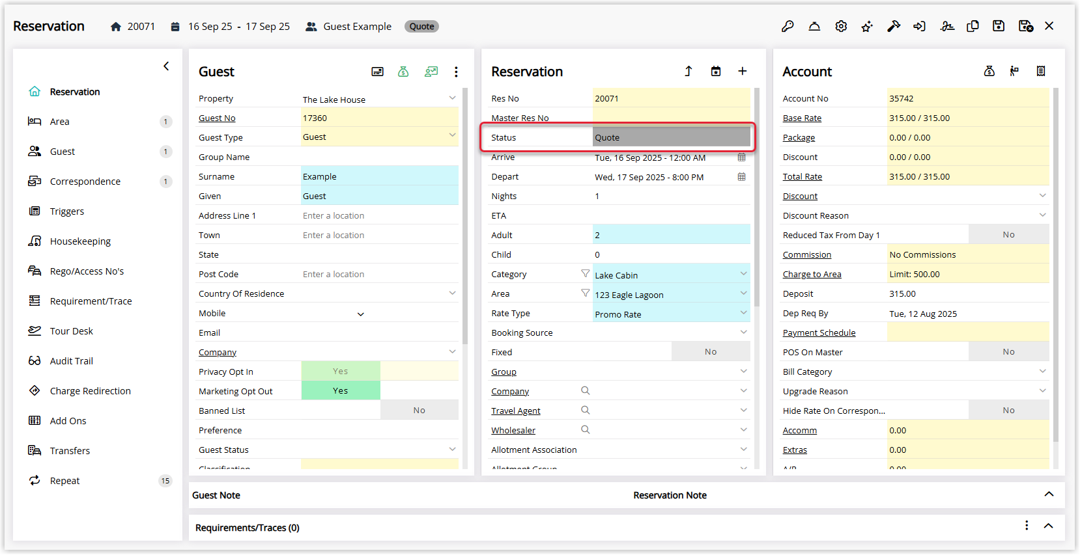Image resolution: width=1080 pixels, height=555 pixels.
Task: Click the Charge to Area link
Action: tap(812, 274)
